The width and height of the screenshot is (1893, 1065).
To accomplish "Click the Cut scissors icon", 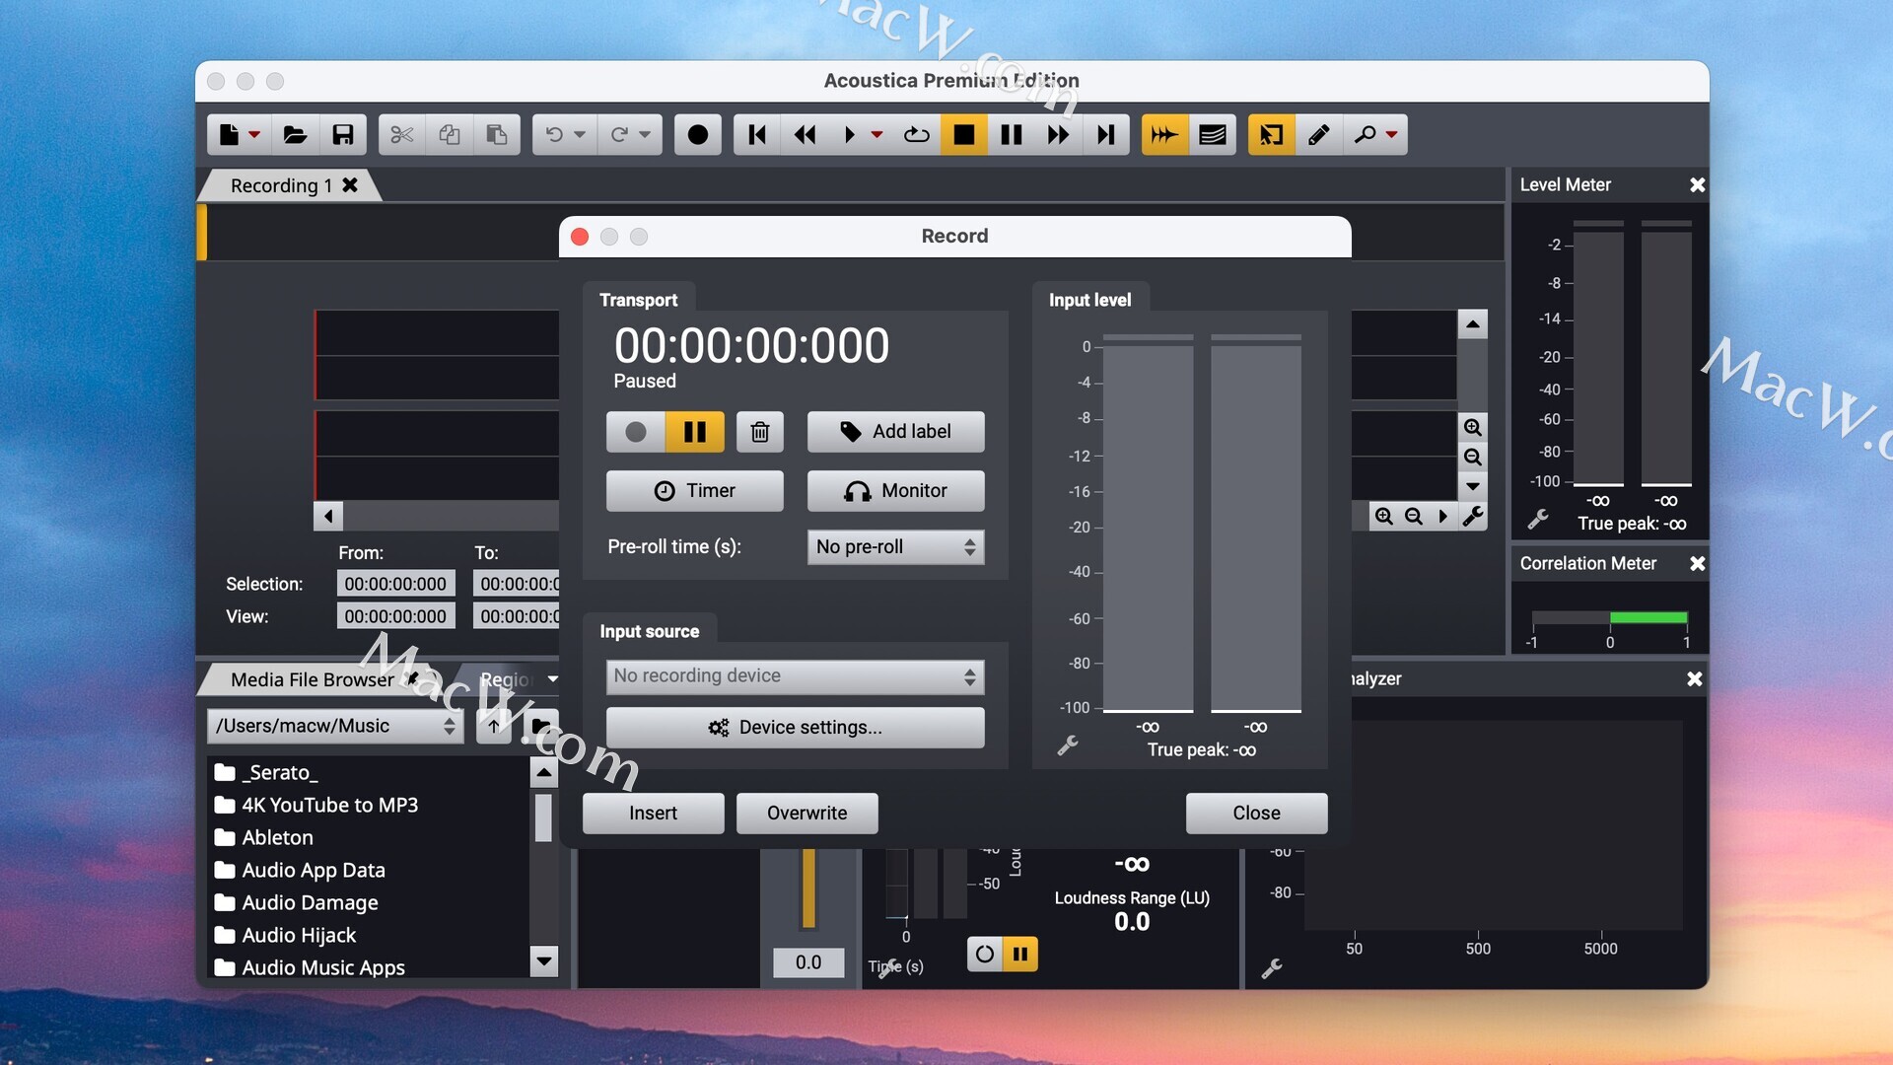I will pyautogui.click(x=401, y=135).
